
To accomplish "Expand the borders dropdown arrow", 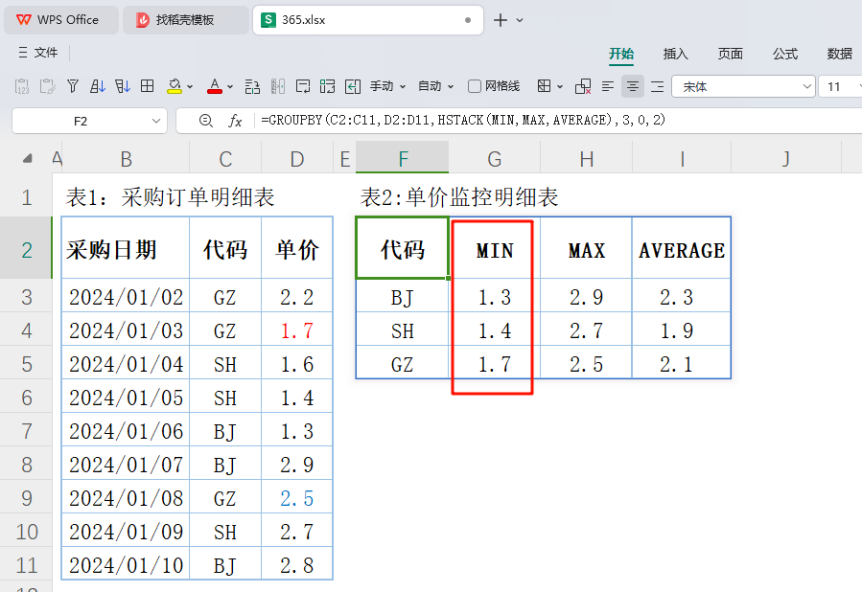I will click(x=560, y=87).
